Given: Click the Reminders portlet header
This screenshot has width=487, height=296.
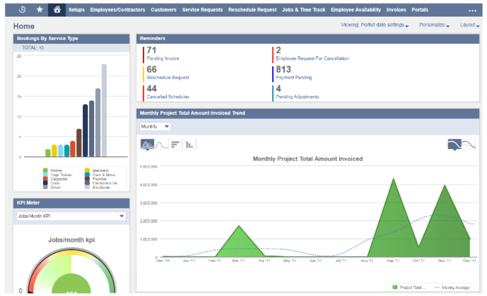Looking at the screenshot, I should pos(308,38).
